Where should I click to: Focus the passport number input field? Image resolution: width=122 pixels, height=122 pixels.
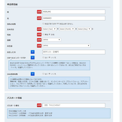coord(74,105)
